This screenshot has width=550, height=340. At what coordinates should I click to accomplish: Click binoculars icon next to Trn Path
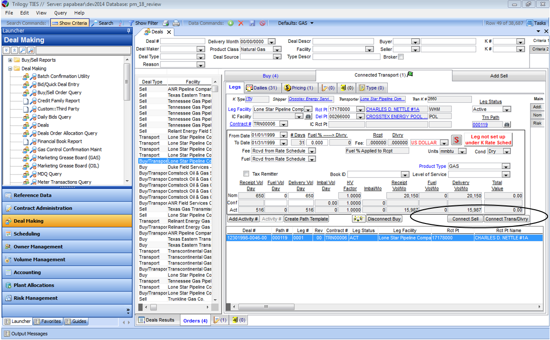[x=507, y=125]
